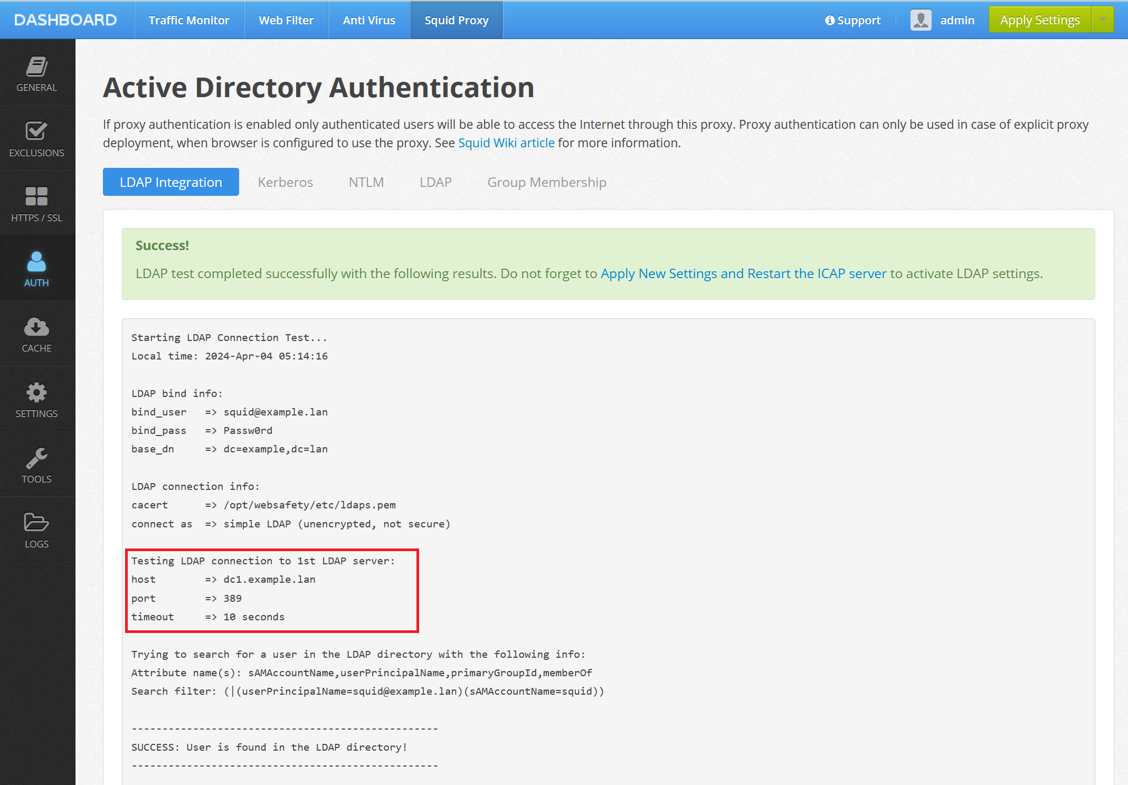
Task: Click the timeout 10 seconds line
Action: 208,617
